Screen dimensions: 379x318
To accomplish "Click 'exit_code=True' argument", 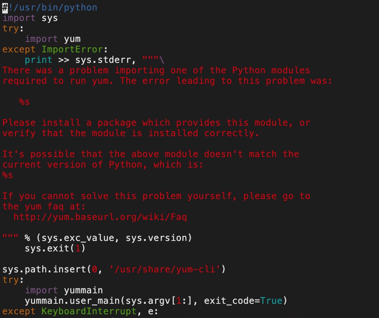I will point(243,301).
